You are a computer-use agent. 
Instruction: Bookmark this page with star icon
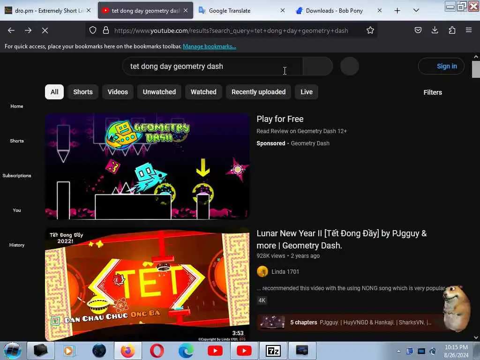coord(370,30)
